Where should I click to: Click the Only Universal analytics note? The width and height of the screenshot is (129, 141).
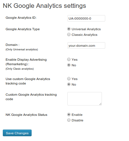22,50
